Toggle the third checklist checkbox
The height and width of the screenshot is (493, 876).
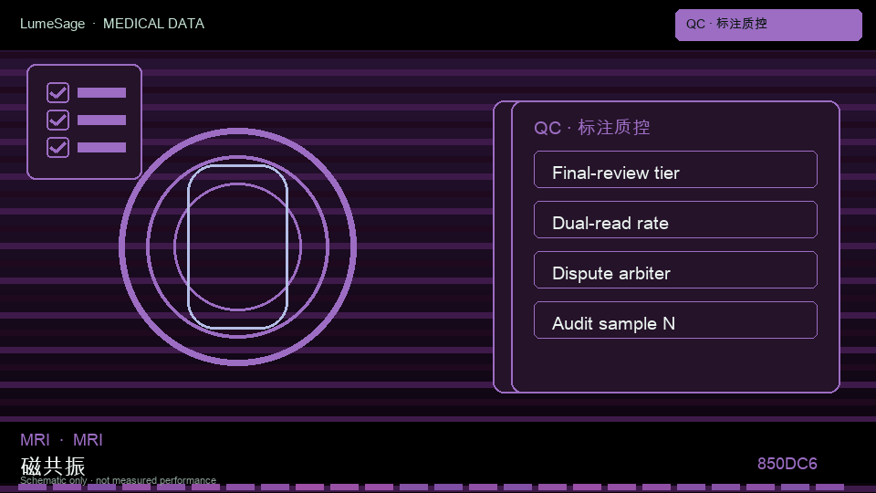point(58,148)
